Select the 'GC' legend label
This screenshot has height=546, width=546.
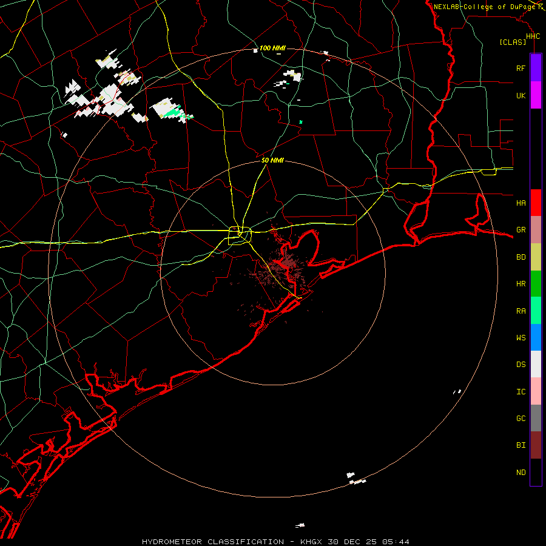521,419
